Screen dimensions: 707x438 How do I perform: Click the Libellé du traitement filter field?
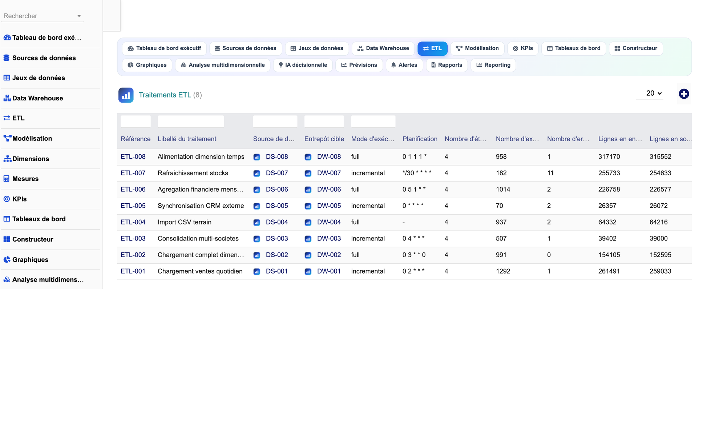click(x=191, y=122)
